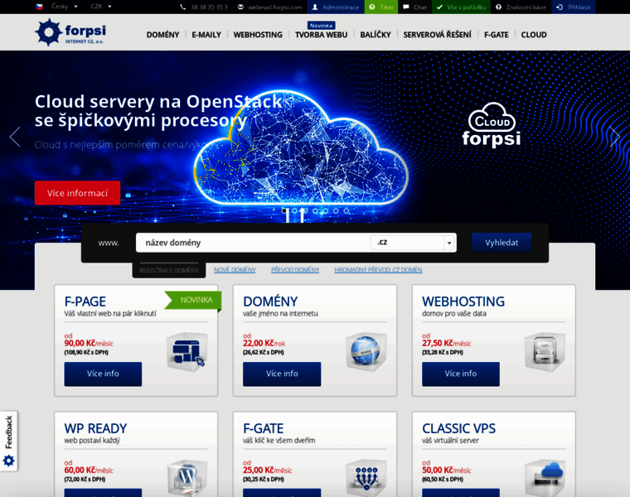Click the phone icon in top bar
This screenshot has height=497, width=630.
point(183,7)
